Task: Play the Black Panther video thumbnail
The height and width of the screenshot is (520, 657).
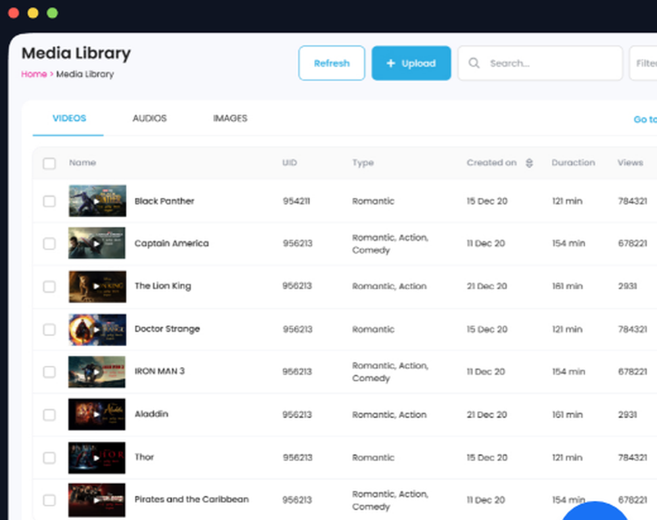Action: point(97,201)
